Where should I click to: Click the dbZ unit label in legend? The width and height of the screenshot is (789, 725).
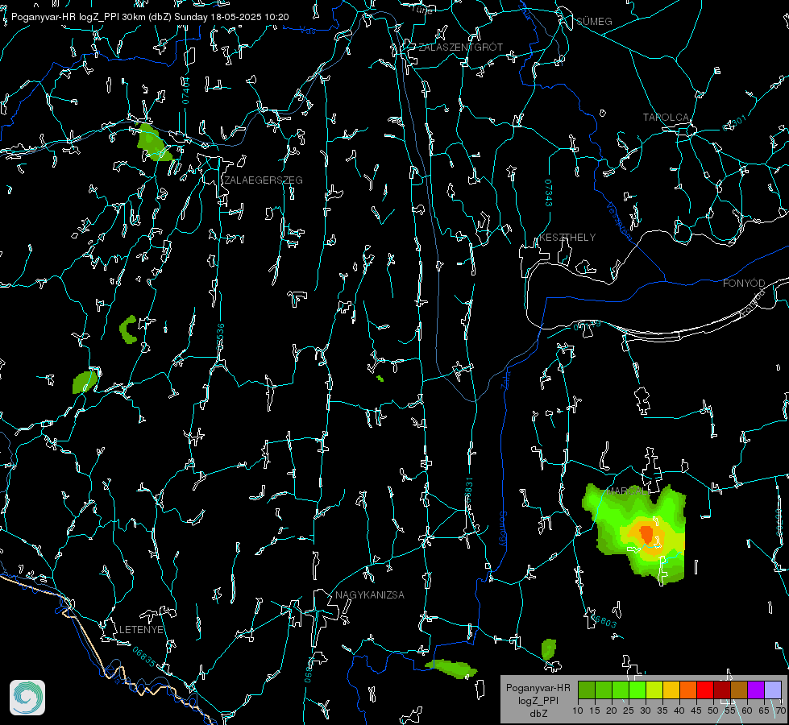click(538, 714)
